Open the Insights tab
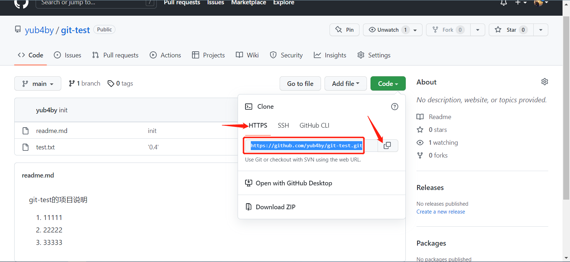Screen dimensions: 570x262 (x=330, y=55)
